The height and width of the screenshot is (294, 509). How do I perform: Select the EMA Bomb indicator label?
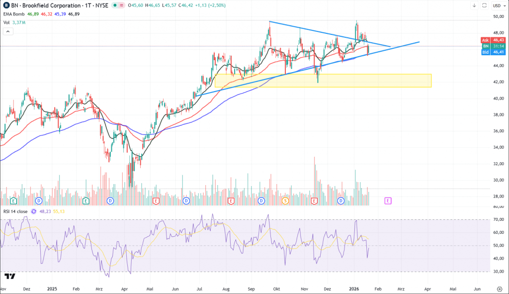point(13,14)
